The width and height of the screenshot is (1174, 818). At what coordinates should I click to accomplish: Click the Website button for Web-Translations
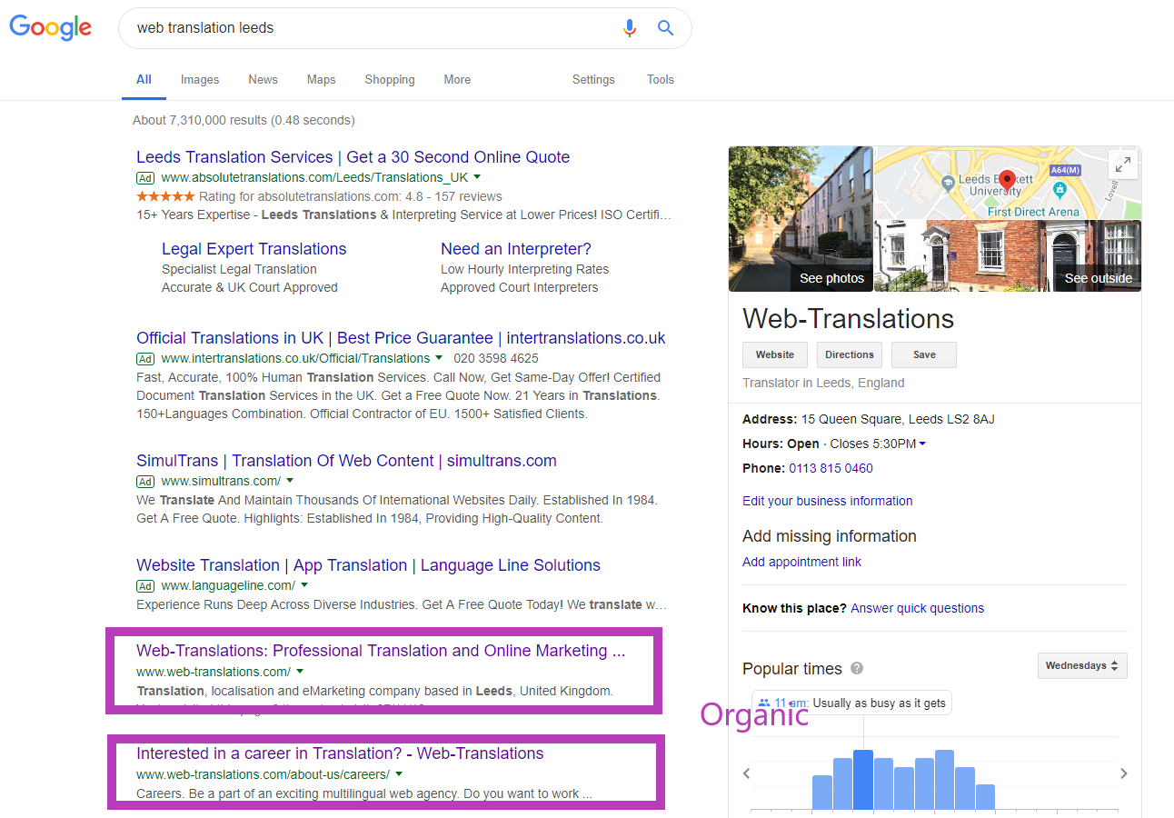[775, 355]
